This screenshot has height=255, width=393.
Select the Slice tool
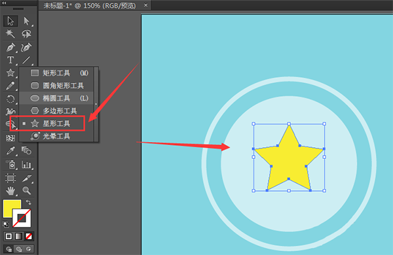point(26,178)
